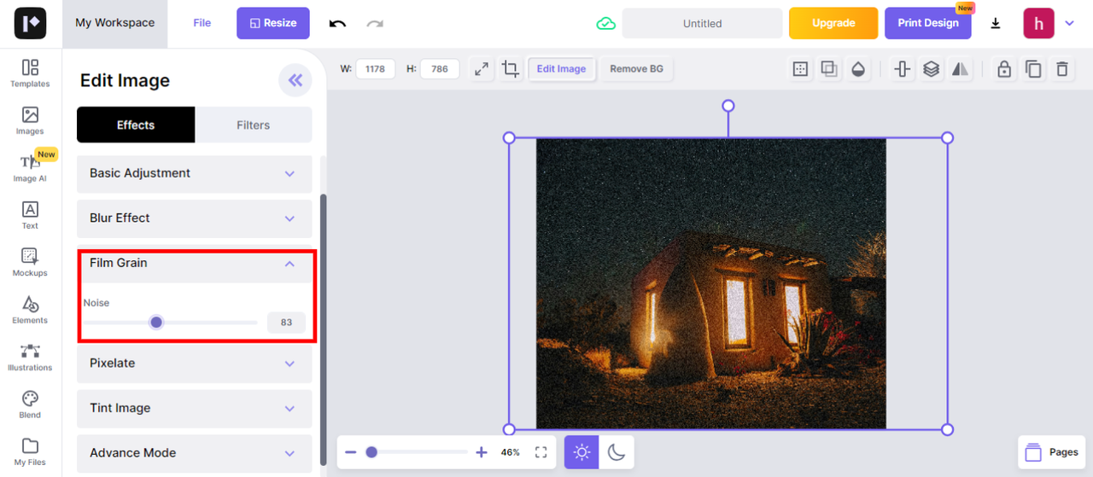
Task: Delete the selected image with trash icon
Action: point(1062,69)
